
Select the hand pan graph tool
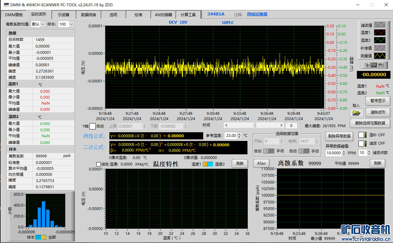click(x=381, y=65)
